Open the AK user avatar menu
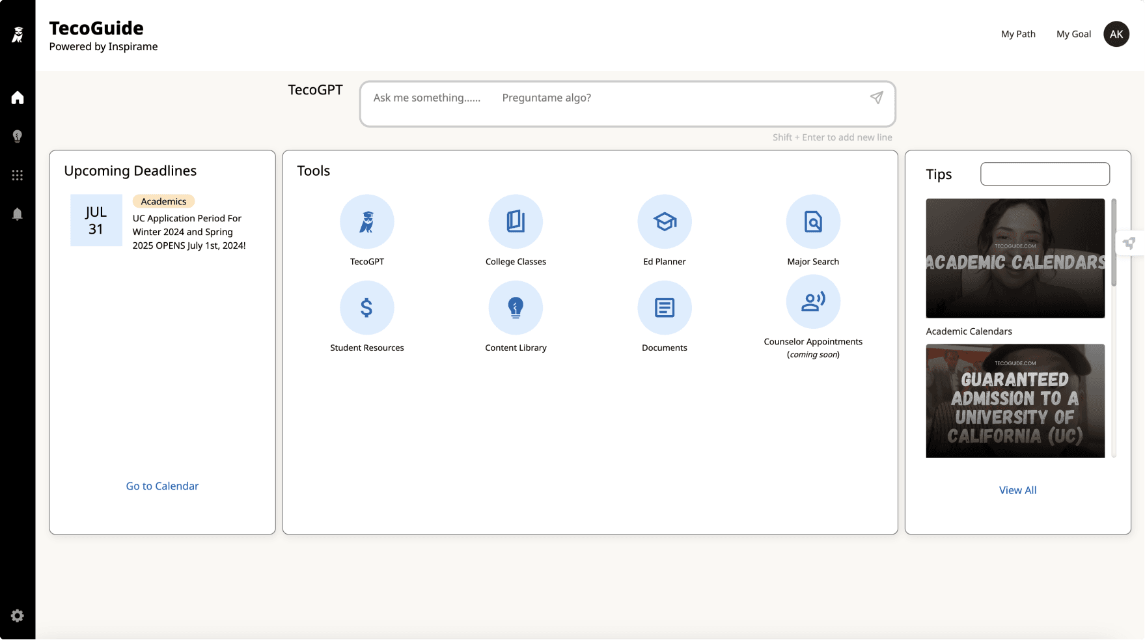This screenshot has height=640, width=1145. (1116, 35)
